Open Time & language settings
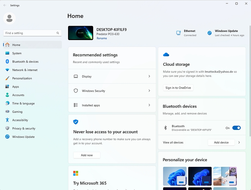The height and width of the screenshot is (190, 251). click(33, 103)
